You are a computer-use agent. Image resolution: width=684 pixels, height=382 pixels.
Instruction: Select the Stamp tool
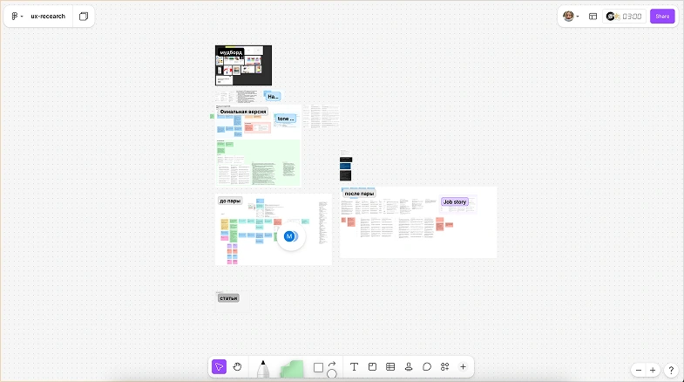tap(409, 366)
